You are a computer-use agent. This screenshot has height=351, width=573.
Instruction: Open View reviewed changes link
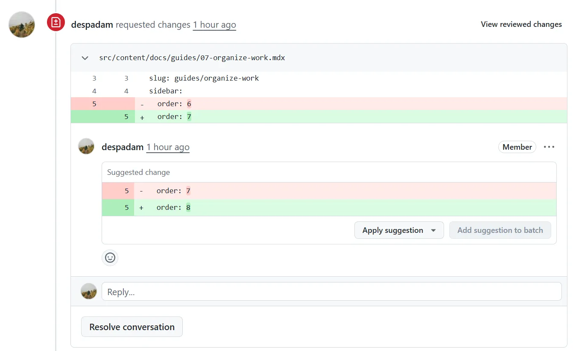521,24
